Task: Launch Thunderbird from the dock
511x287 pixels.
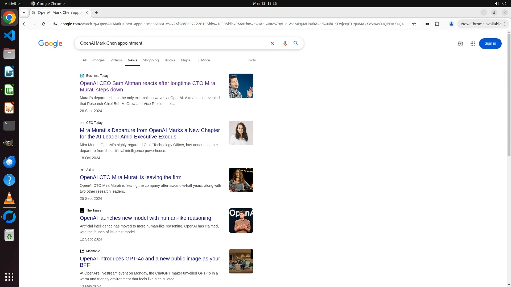Action: (9, 162)
